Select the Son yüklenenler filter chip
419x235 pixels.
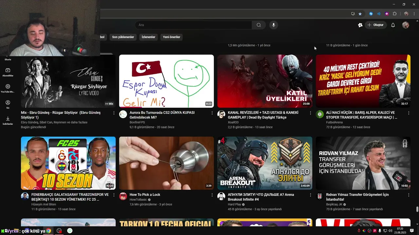(123, 37)
